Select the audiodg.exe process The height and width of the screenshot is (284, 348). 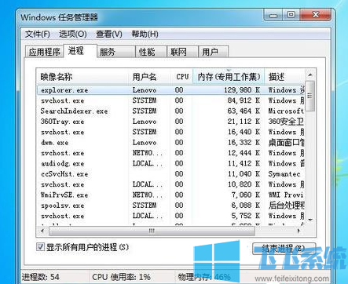[x=170, y=163]
